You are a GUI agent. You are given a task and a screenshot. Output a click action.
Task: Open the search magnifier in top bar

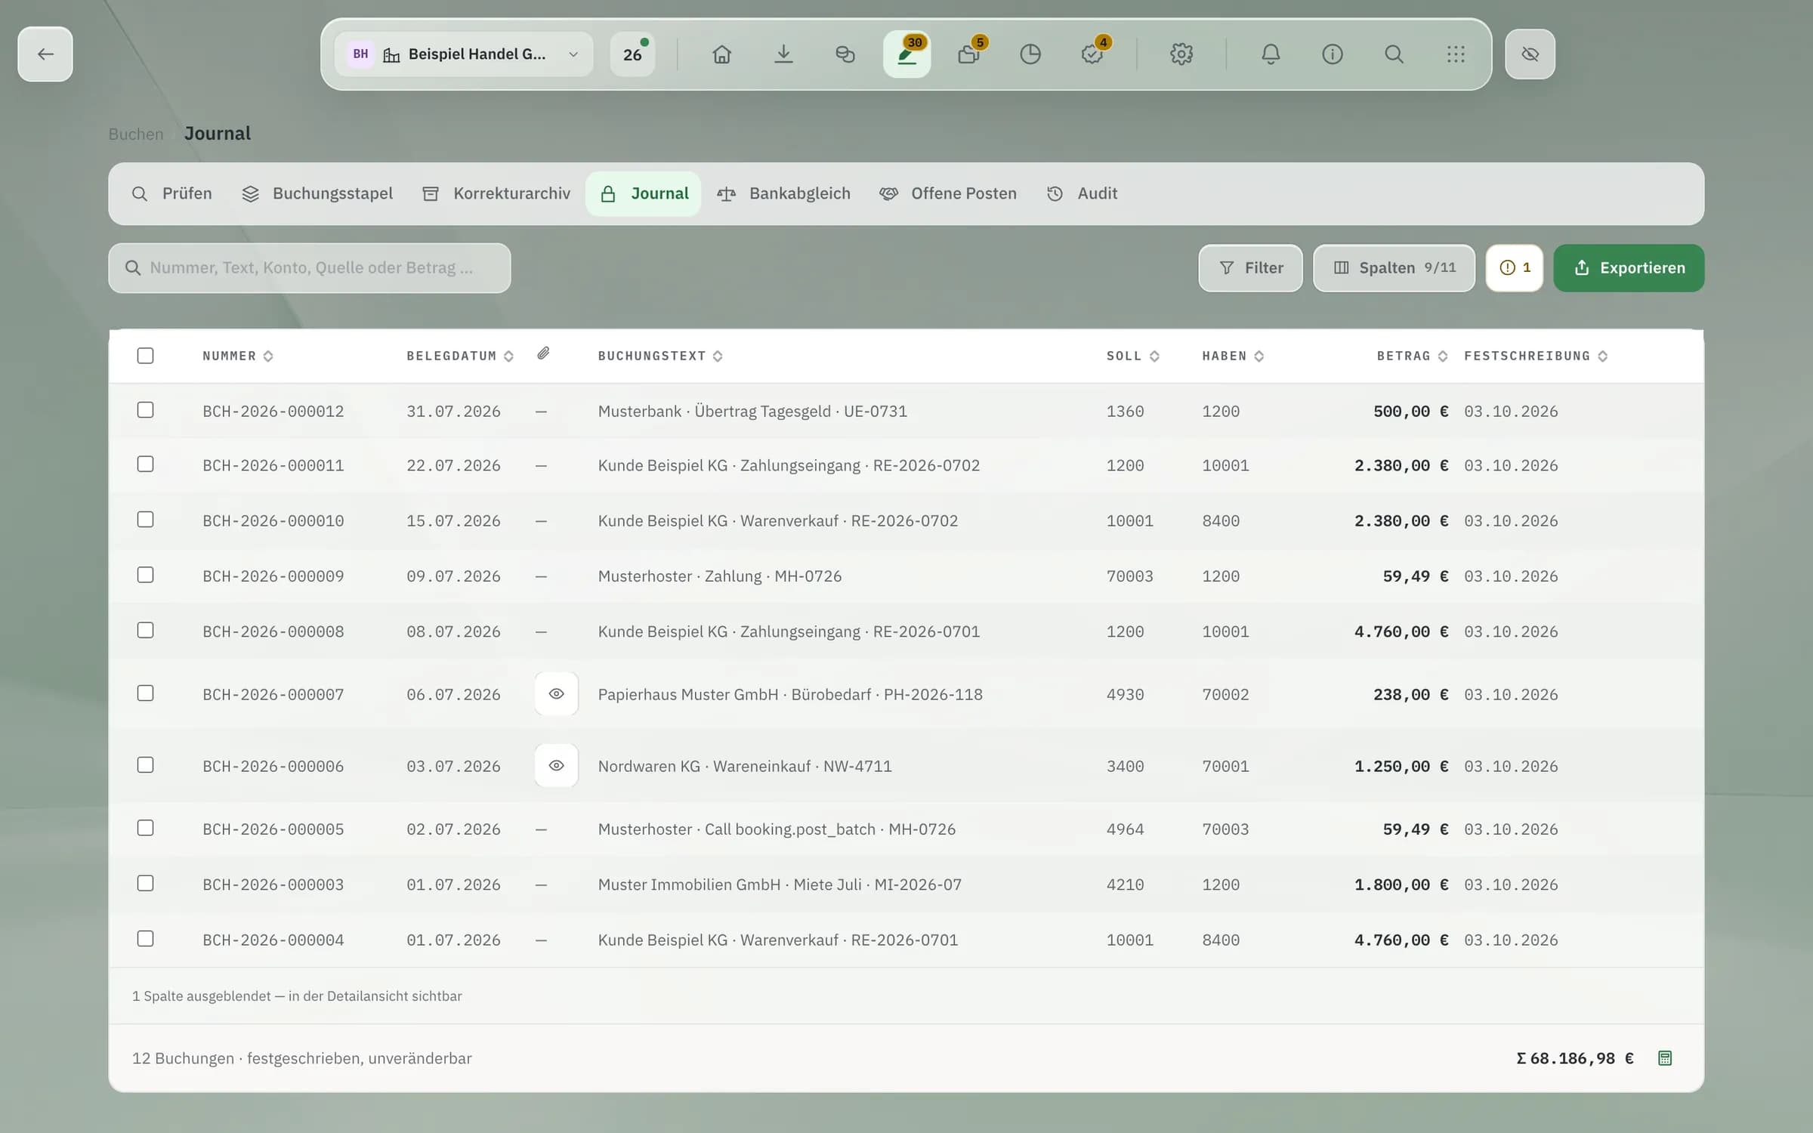click(1394, 54)
